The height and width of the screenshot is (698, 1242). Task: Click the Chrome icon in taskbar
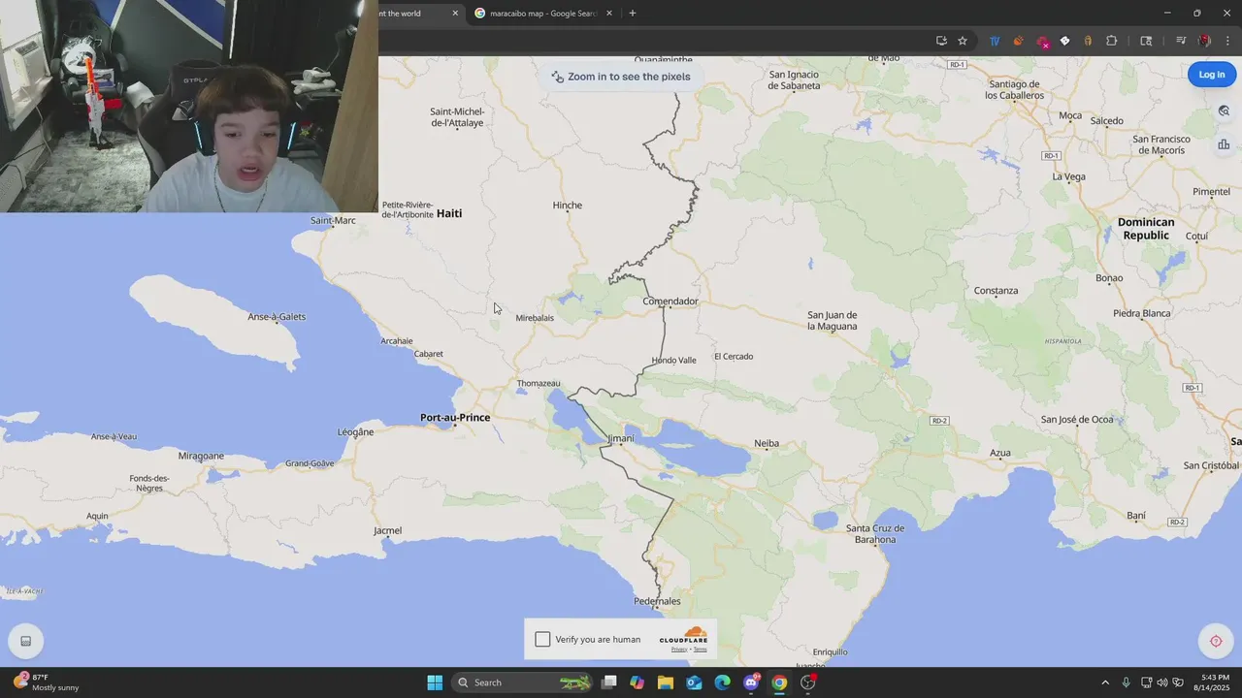coord(779,682)
